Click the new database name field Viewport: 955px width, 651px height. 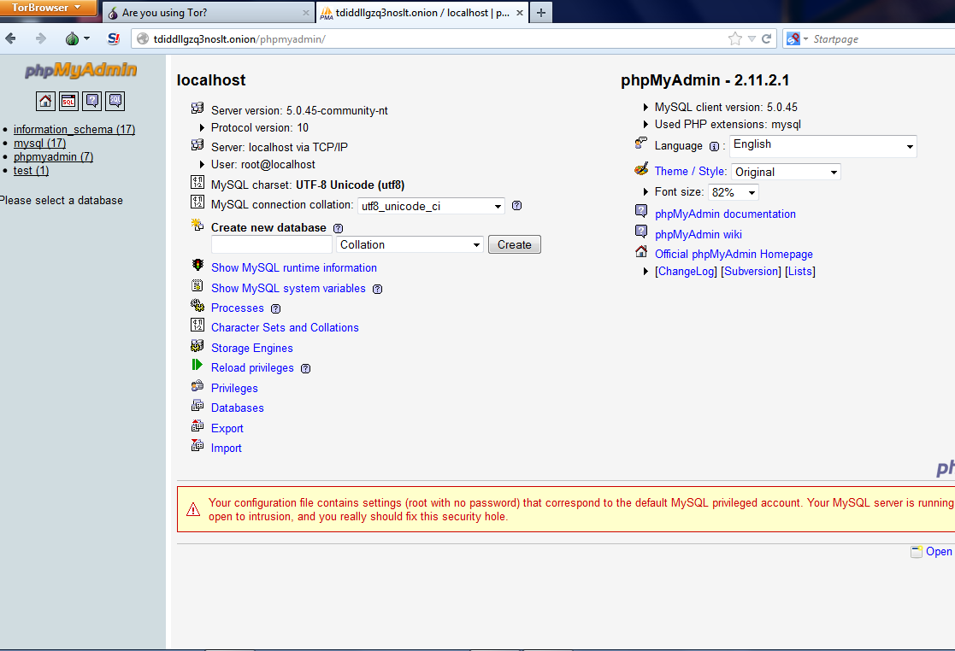coord(272,244)
